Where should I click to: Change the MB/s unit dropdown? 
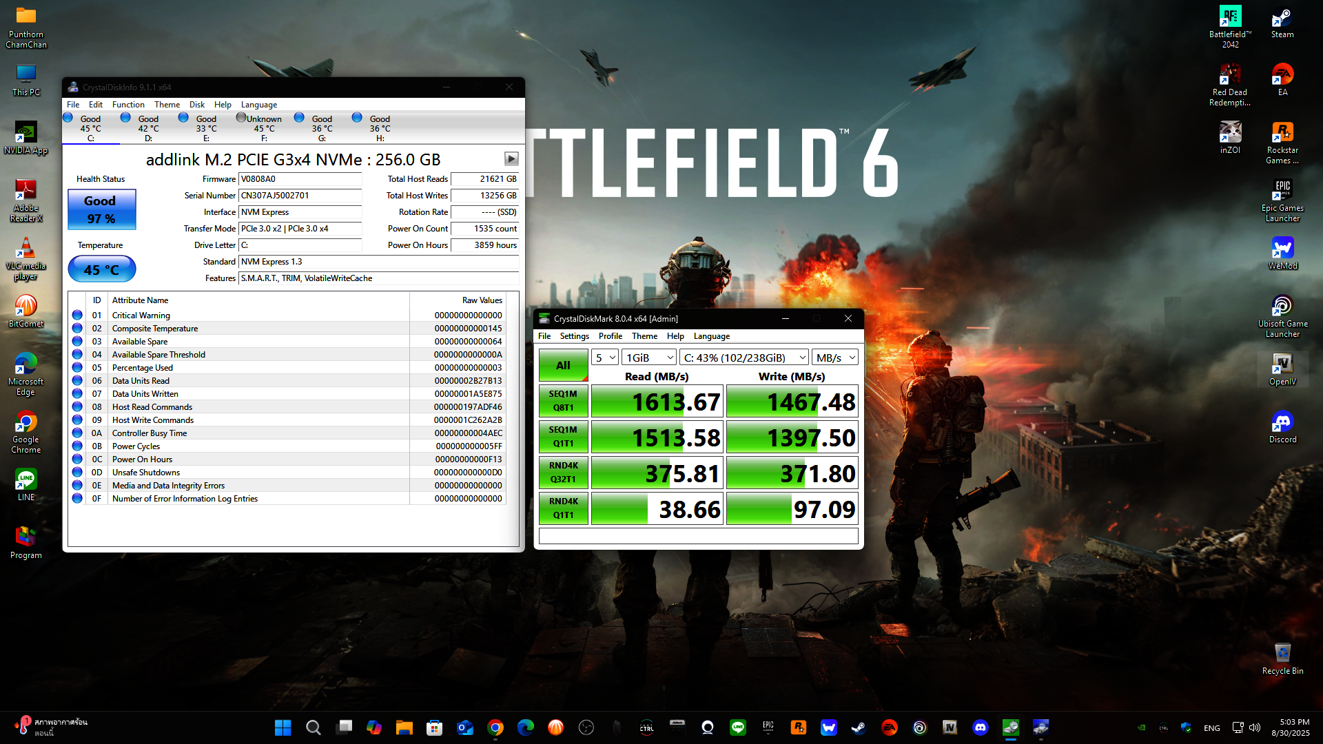point(835,358)
